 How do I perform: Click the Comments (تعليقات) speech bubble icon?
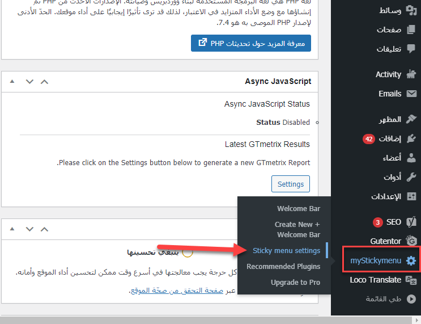(411, 49)
